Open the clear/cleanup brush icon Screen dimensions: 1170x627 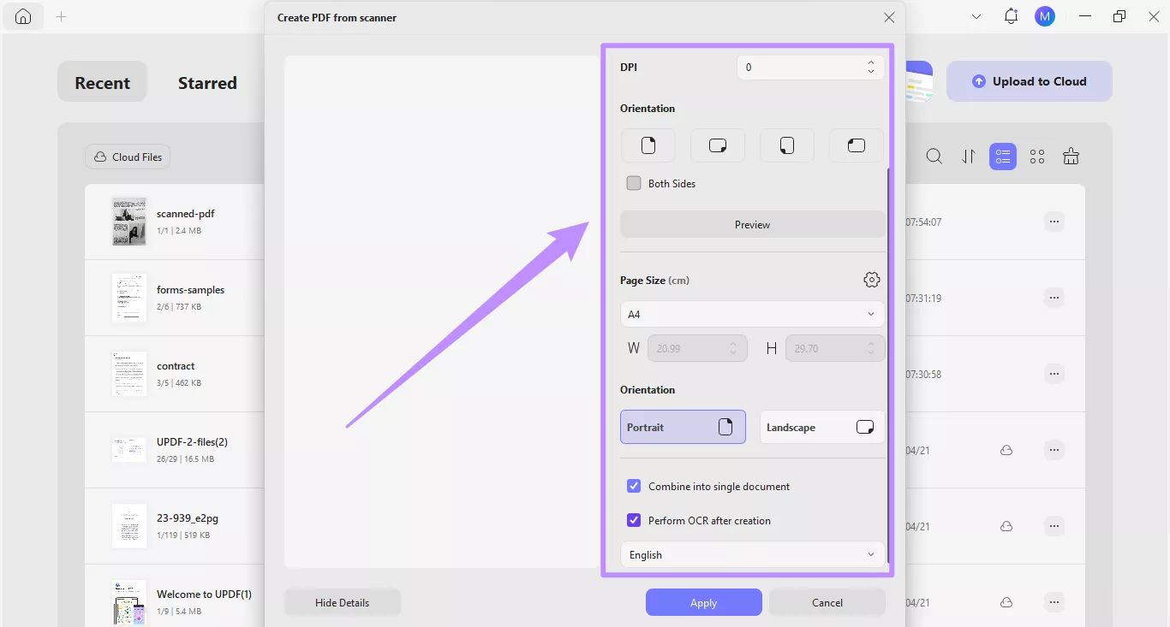click(1071, 157)
